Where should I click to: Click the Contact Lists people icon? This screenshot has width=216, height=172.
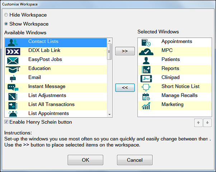[13, 43]
